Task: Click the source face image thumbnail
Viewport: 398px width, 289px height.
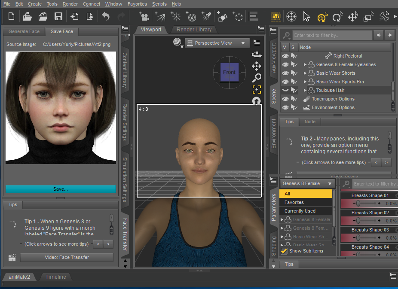Action: [61, 108]
